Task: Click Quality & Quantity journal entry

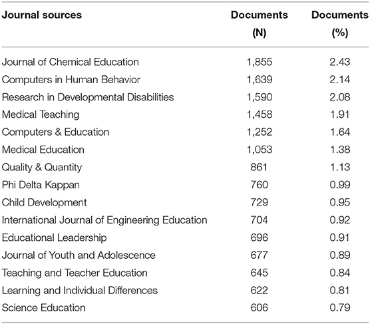Action: tap(42, 167)
